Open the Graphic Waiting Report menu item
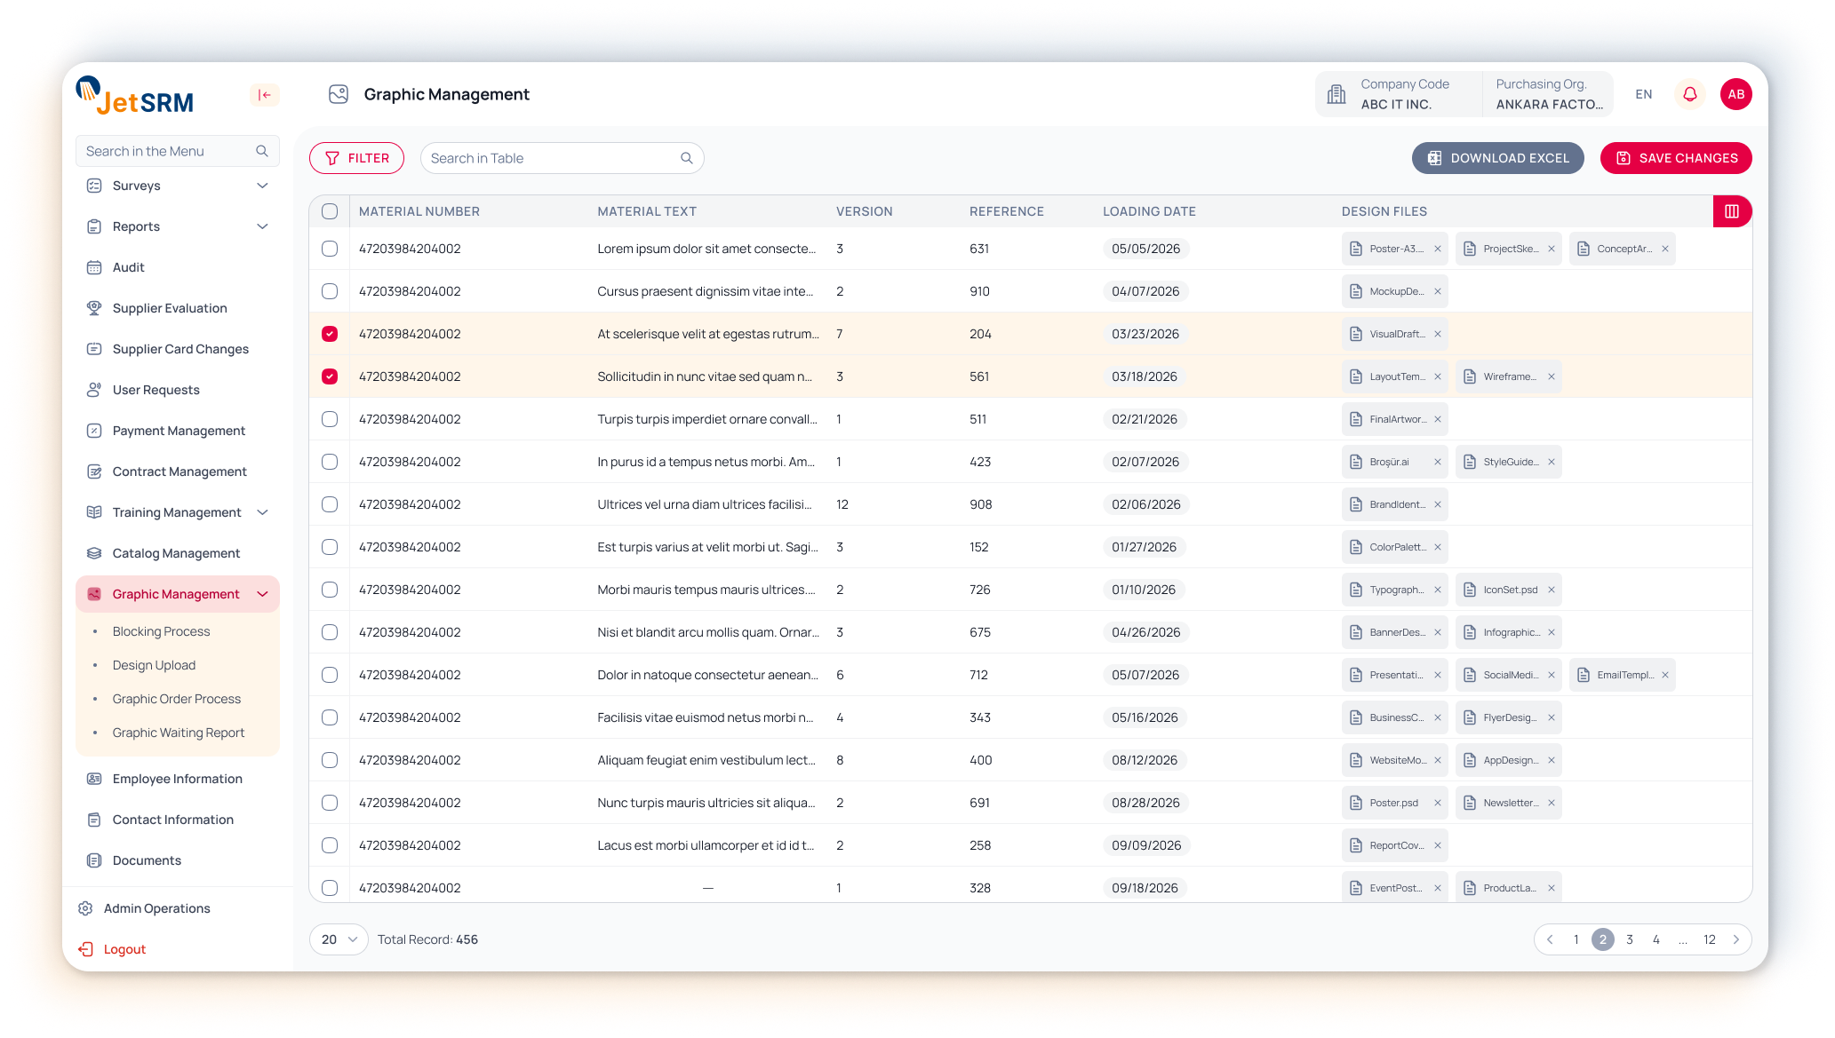1835x1038 pixels. click(x=178, y=733)
